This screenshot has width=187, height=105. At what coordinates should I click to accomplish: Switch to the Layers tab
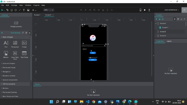tap(169, 41)
